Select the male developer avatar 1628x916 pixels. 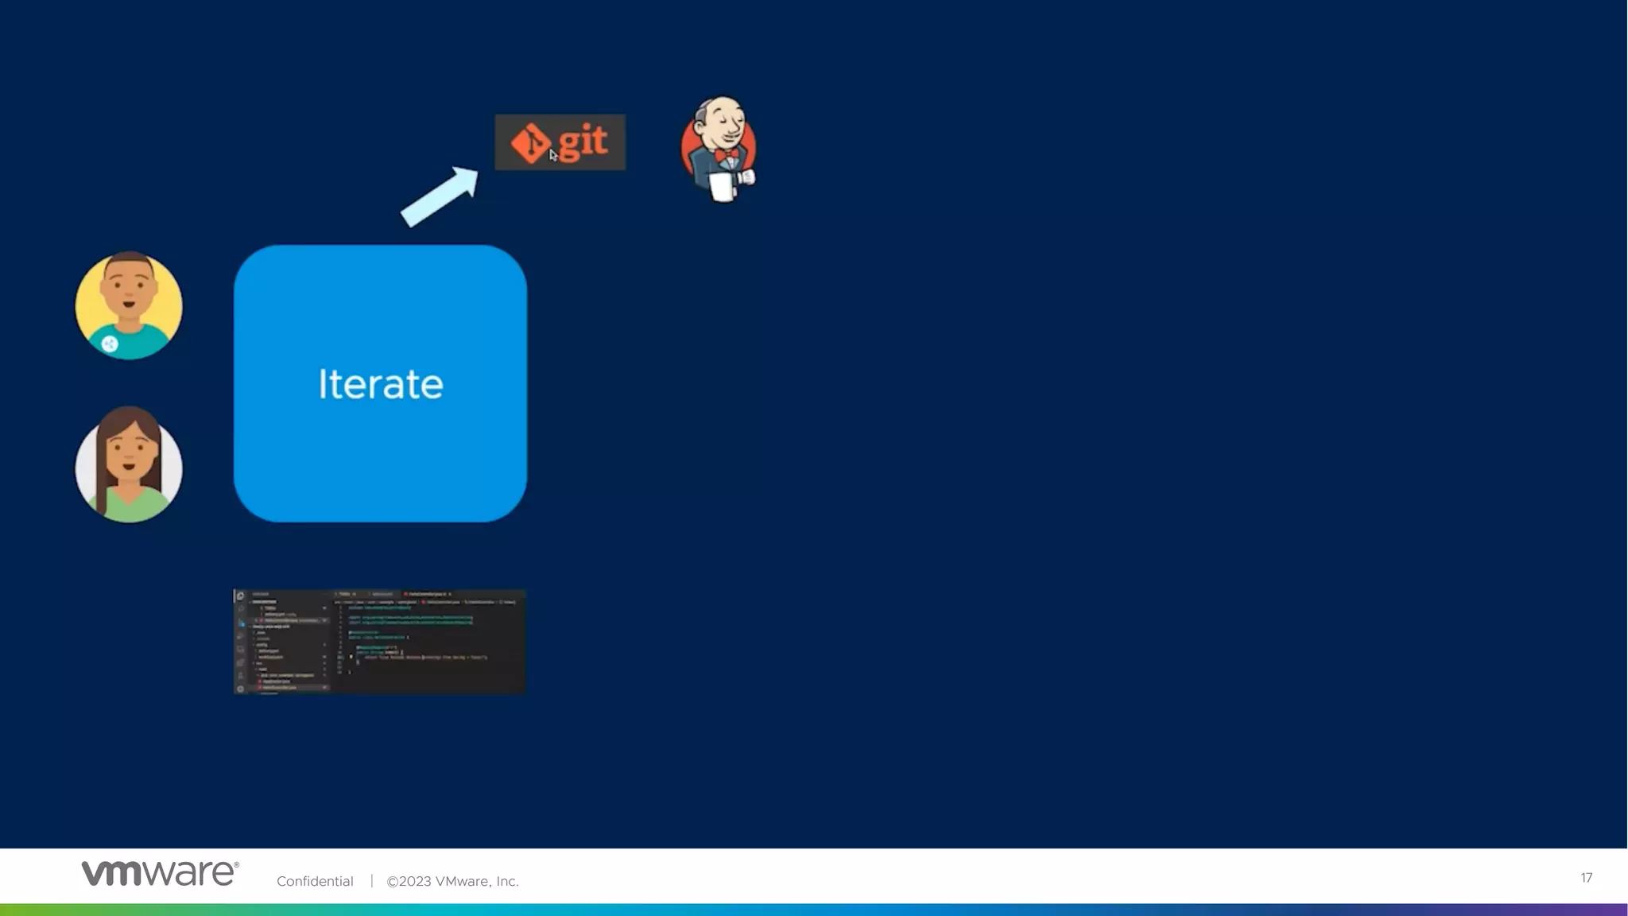tap(129, 305)
